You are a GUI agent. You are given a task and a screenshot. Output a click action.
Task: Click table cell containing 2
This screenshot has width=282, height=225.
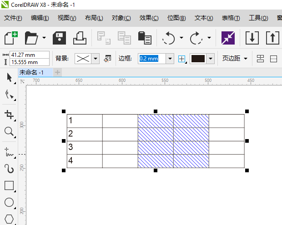tap(85, 134)
